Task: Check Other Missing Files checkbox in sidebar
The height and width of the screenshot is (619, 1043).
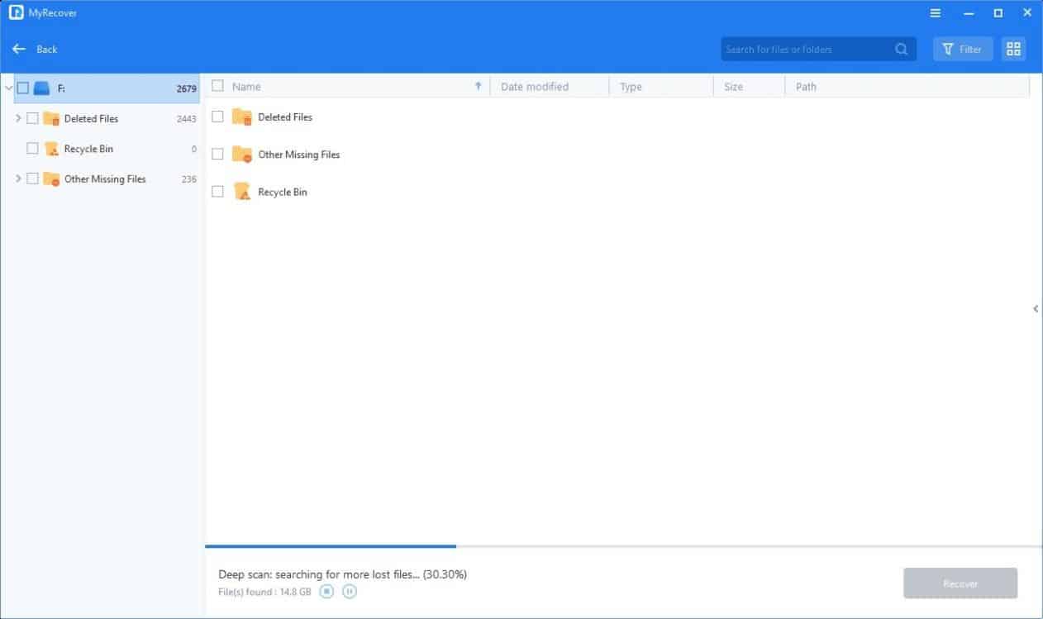Action: pos(32,179)
